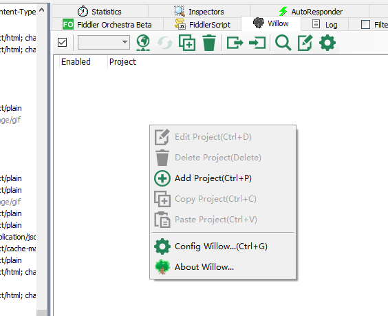The height and width of the screenshot is (316, 388).
Task: Click the import arrow toolbar icon
Action: (x=257, y=43)
